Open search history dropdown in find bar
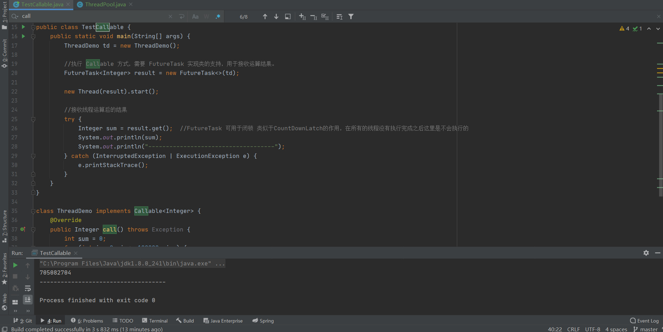Image resolution: width=663 pixels, height=332 pixels. pos(15,16)
